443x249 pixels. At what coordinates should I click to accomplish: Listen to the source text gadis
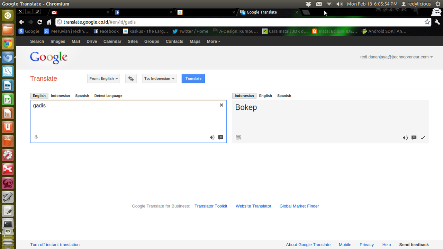(212, 137)
